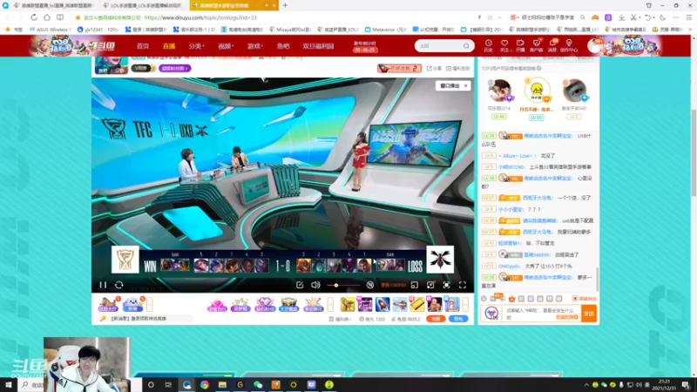697x392 pixels.
Task: Click the 分享 share button above the video
Action: pyautogui.click(x=434, y=69)
